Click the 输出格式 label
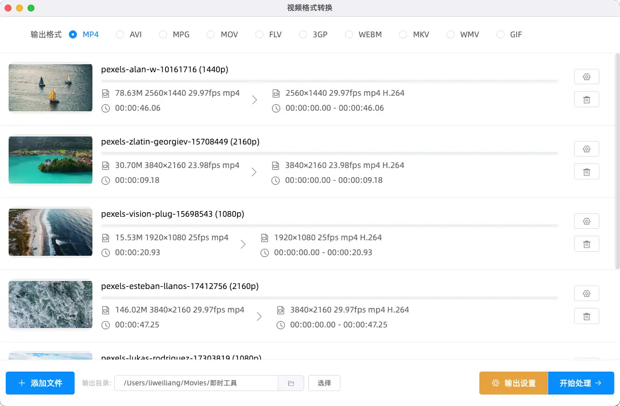 click(46, 34)
